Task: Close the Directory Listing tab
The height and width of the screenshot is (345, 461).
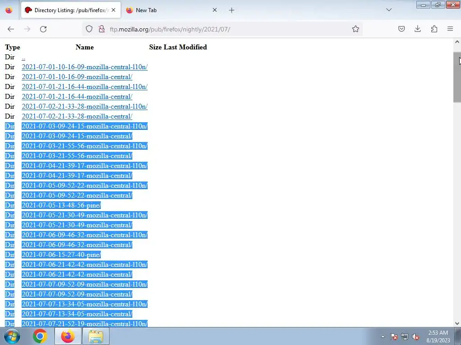Action: tap(113, 10)
